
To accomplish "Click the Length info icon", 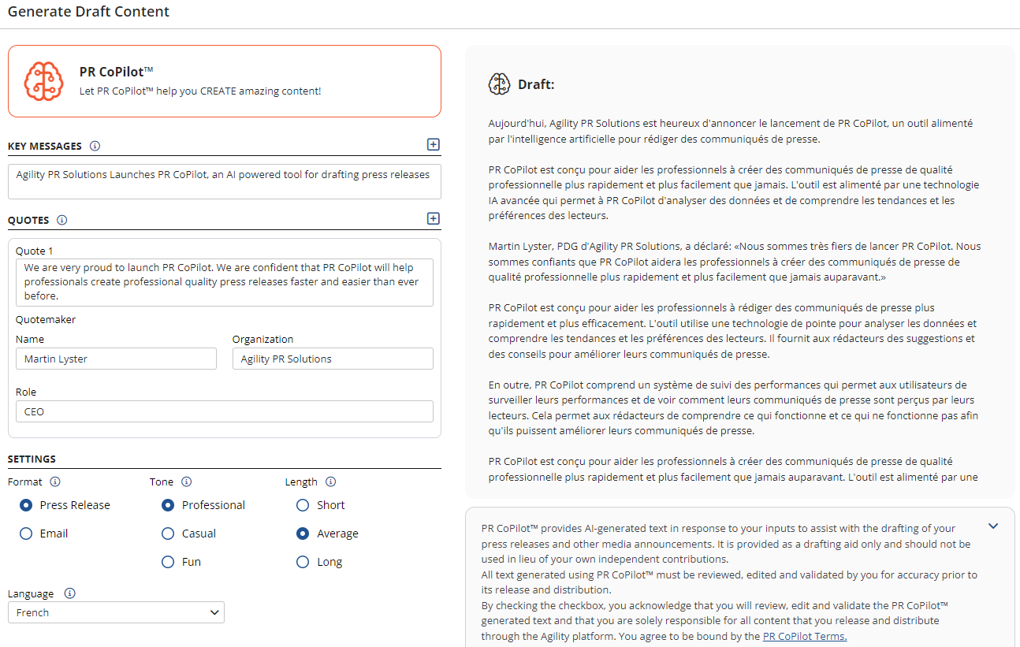I will [x=331, y=482].
